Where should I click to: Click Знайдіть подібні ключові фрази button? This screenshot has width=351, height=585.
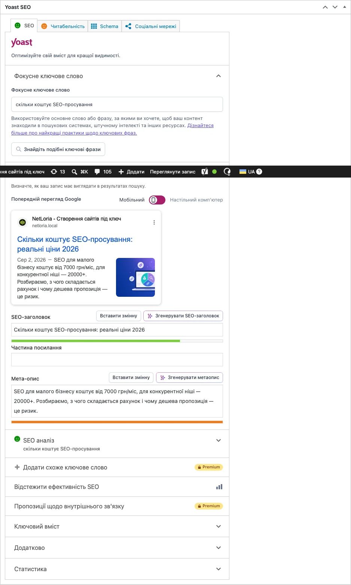click(x=58, y=149)
